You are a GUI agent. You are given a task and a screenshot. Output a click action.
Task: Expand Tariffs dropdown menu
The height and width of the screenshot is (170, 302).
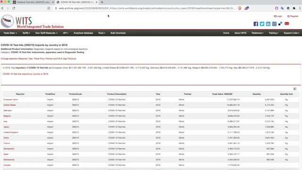coord(26,33)
